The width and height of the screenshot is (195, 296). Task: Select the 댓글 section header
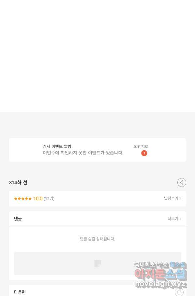coord(18,219)
